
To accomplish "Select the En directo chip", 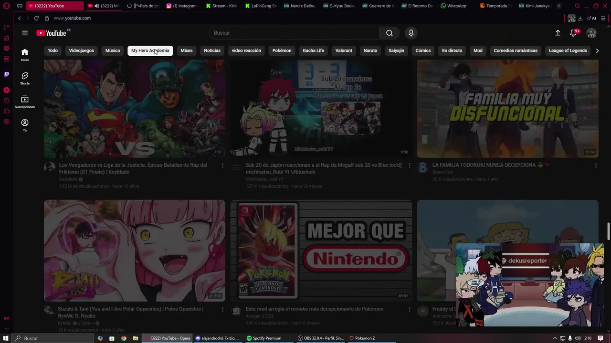I will point(452,50).
